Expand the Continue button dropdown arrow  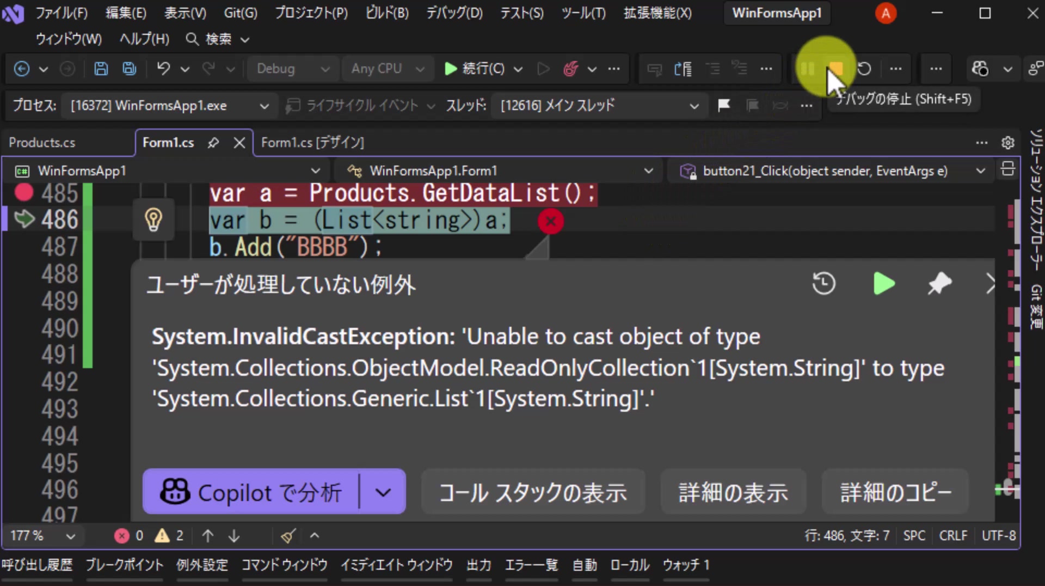pos(519,69)
